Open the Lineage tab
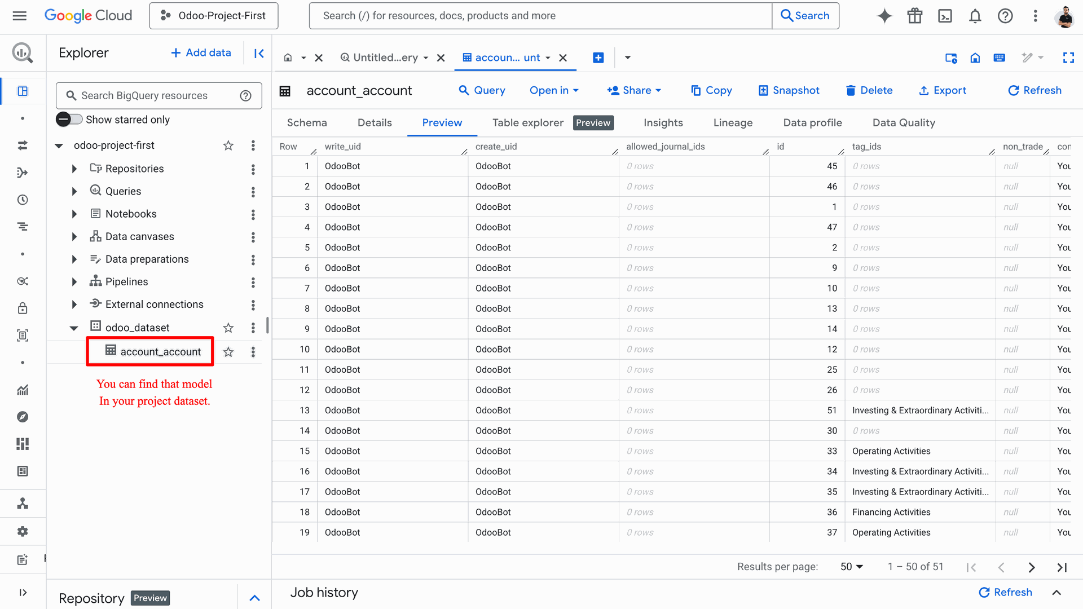This screenshot has width=1083, height=609. click(733, 123)
